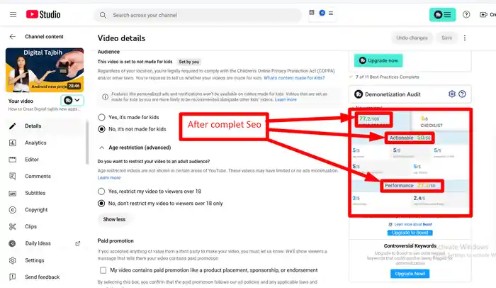
Task: Click the Set by you label
Action: [x=189, y=62]
